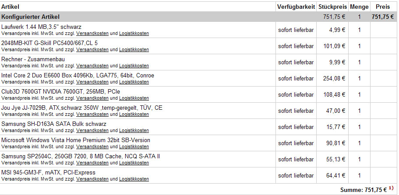Click Logistikkosten link under Club3D 7600GT

134,98
